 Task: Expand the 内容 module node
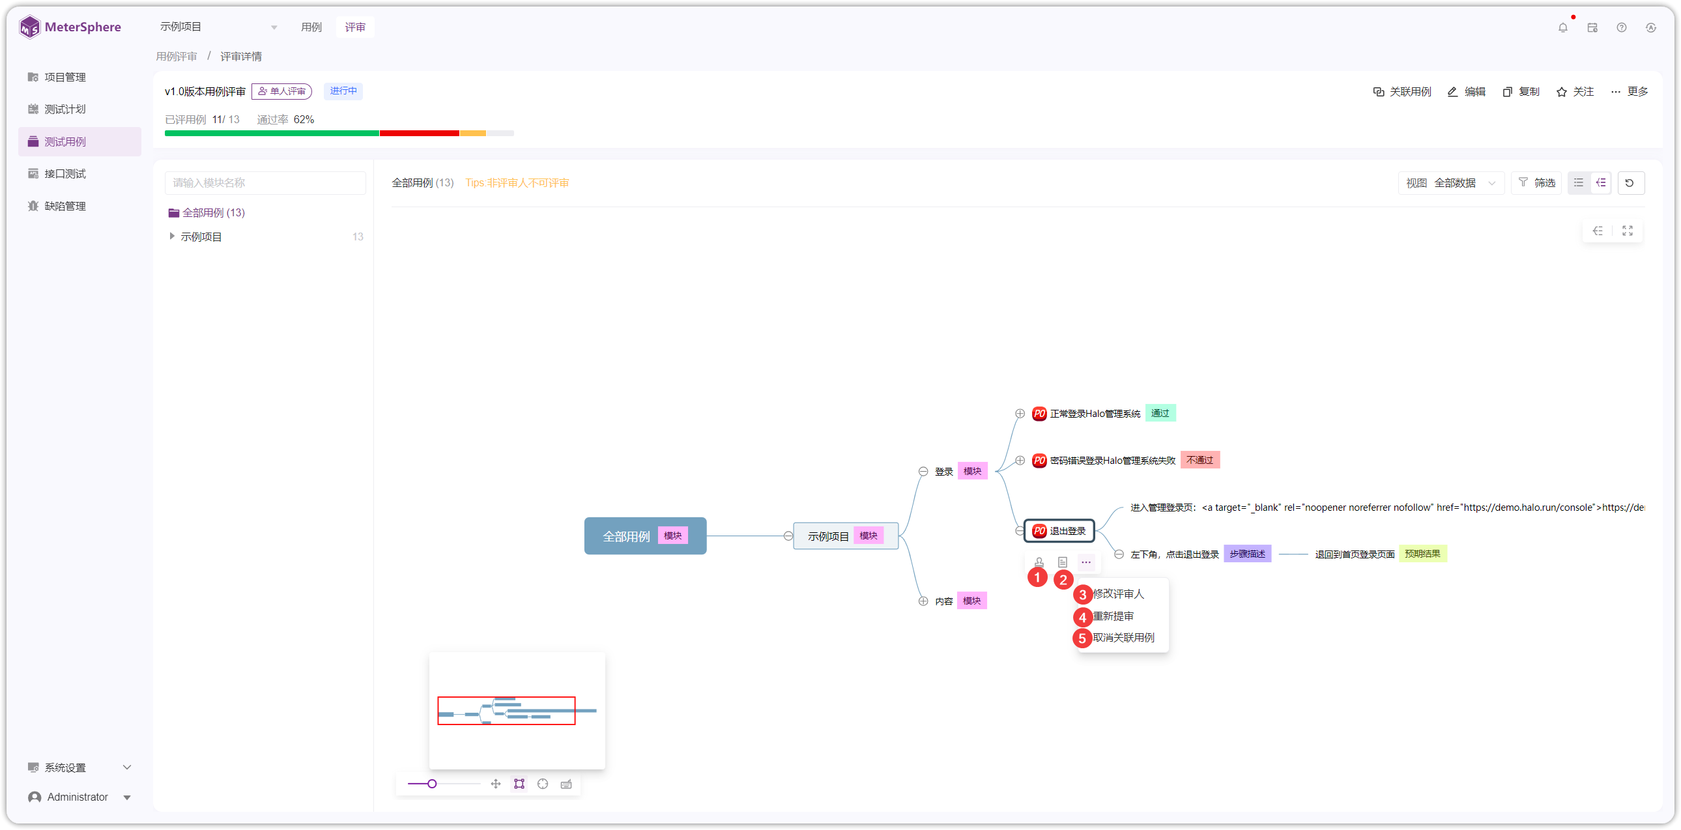pyautogui.click(x=923, y=601)
